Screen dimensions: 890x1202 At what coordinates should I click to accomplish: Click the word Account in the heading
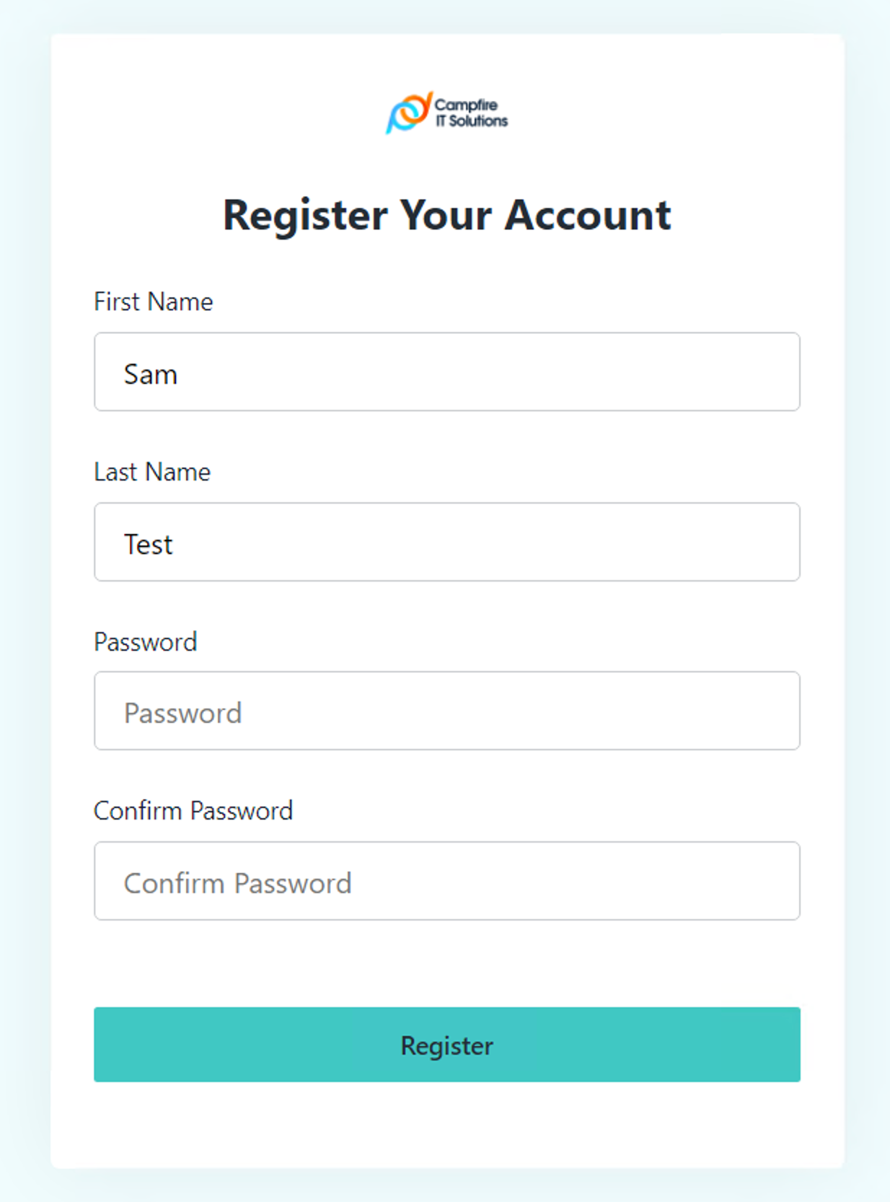[x=588, y=215]
